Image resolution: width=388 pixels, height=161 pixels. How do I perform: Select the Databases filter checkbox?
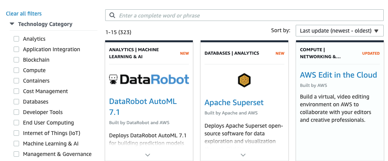pyautogui.click(x=16, y=102)
